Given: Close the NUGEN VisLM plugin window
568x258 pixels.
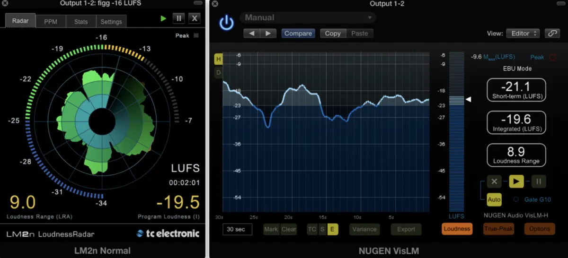Looking at the screenshot, I should (x=214, y=4).
